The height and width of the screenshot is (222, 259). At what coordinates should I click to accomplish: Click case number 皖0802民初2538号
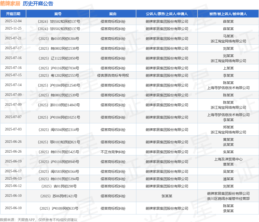[59, 49]
